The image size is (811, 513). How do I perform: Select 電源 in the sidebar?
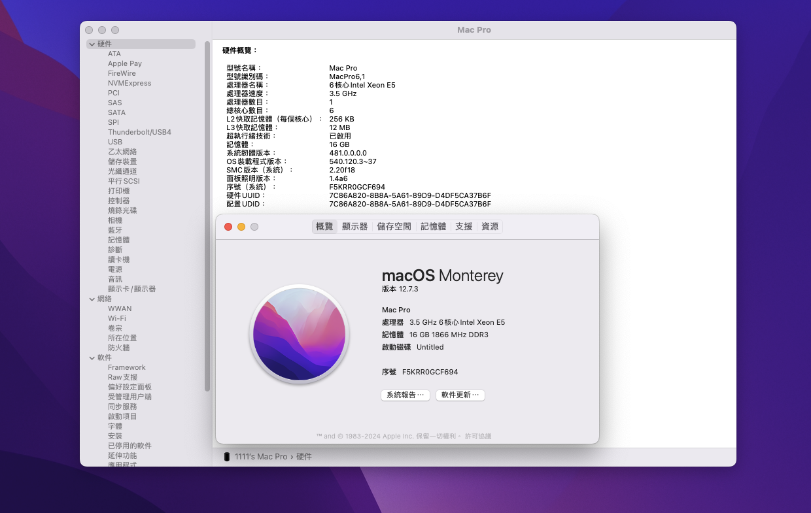[x=115, y=269]
